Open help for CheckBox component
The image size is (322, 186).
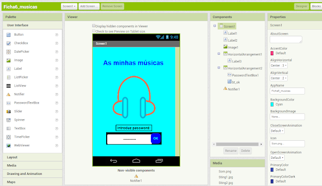tap(57, 43)
